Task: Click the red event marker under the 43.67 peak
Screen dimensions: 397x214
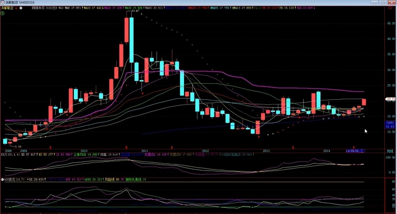Action: pos(126,147)
